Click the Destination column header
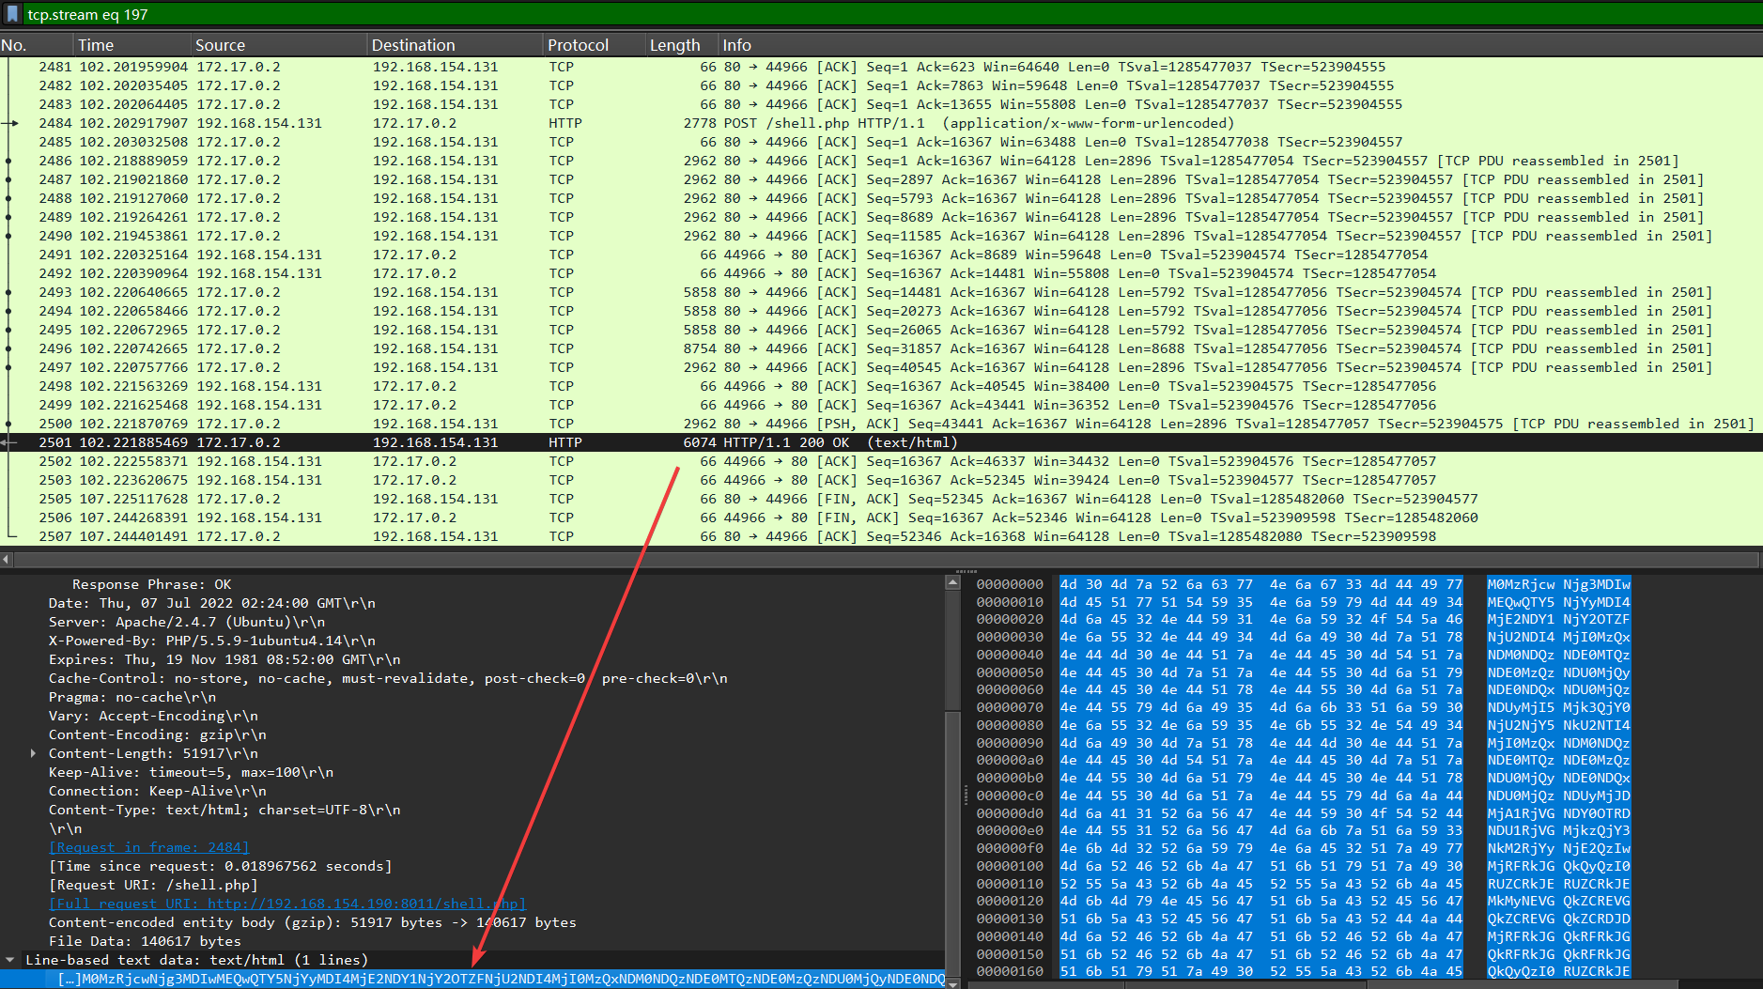 coord(413,45)
